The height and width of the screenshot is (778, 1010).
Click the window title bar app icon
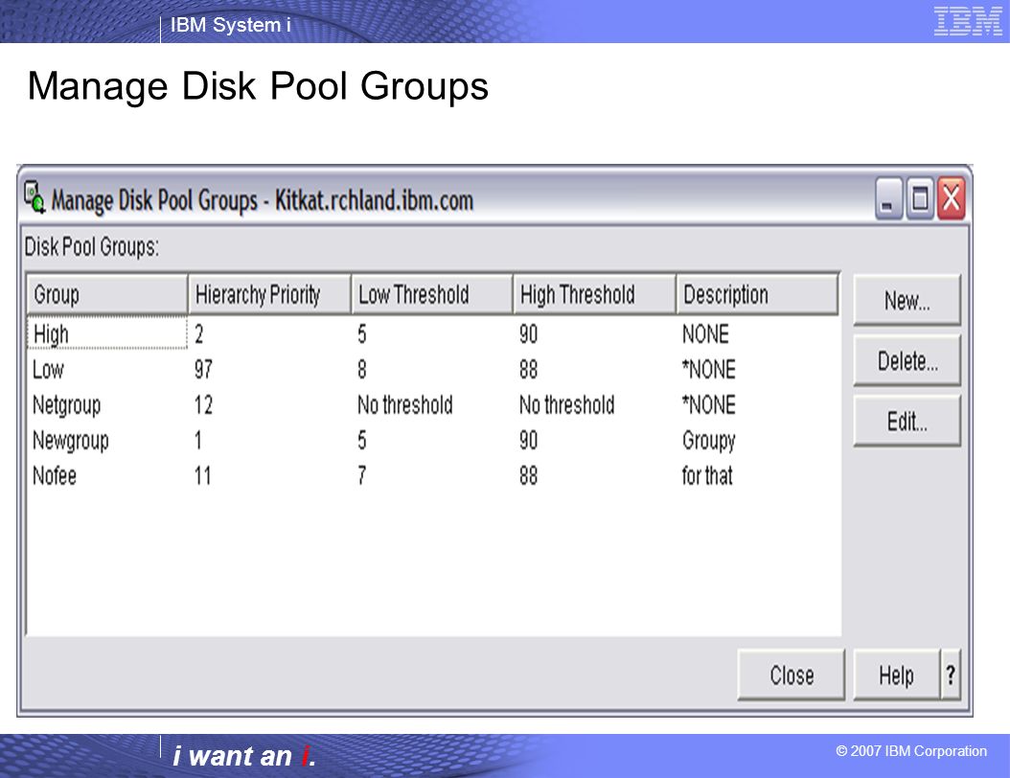pos(34,196)
